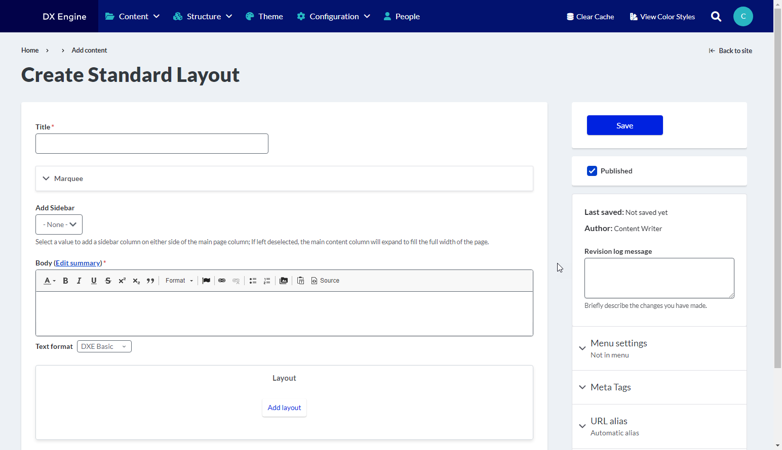Click inside the Body text area
The image size is (782, 450).
284,313
